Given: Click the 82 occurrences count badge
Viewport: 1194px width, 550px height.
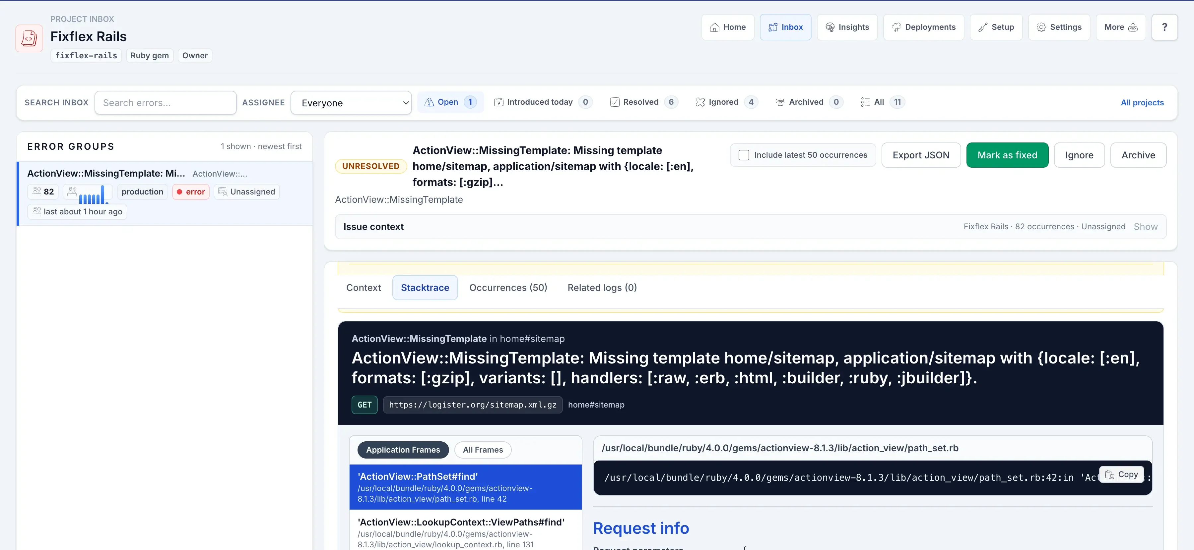Looking at the screenshot, I should [43, 192].
